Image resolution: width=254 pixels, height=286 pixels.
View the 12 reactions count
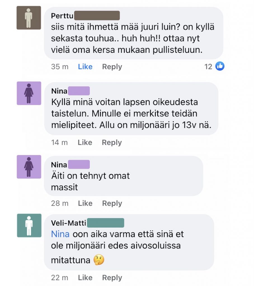click(x=208, y=66)
